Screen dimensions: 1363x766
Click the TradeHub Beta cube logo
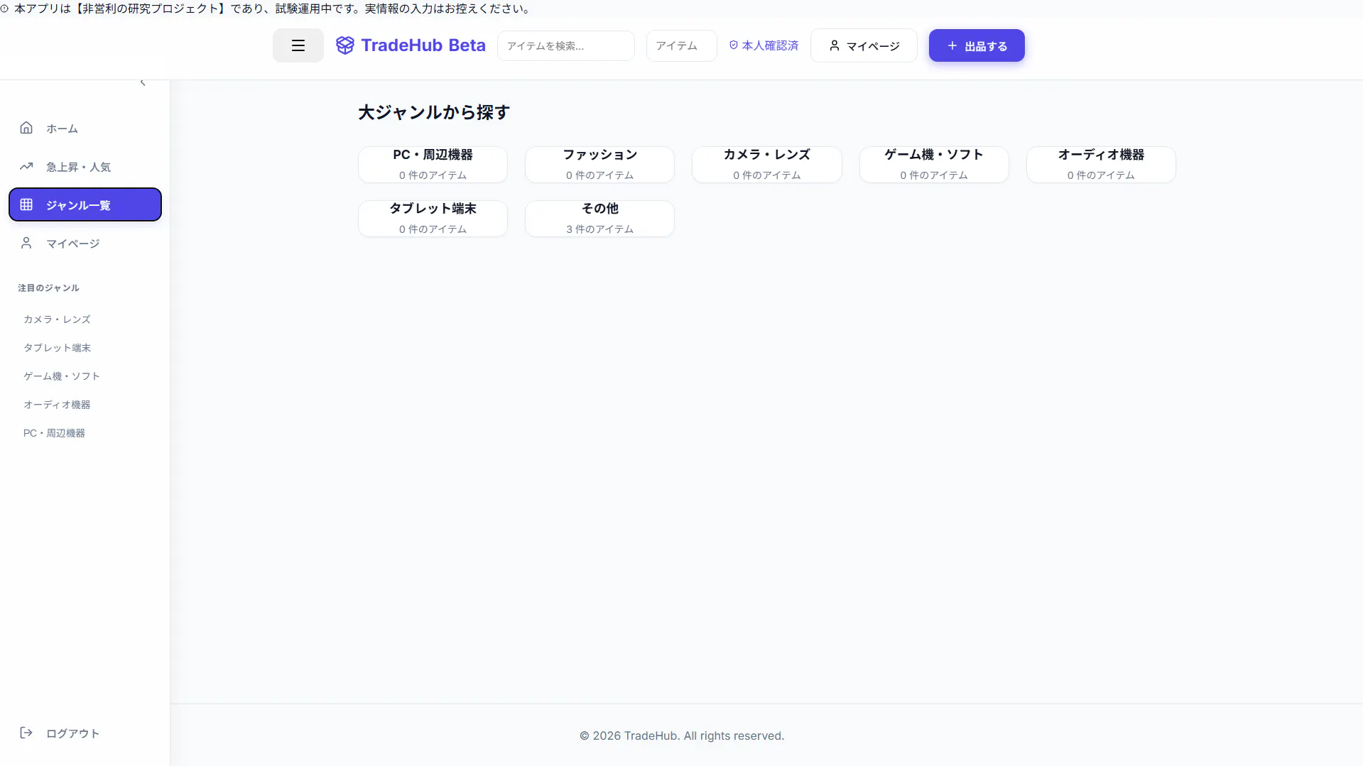click(x=344, y=45)
